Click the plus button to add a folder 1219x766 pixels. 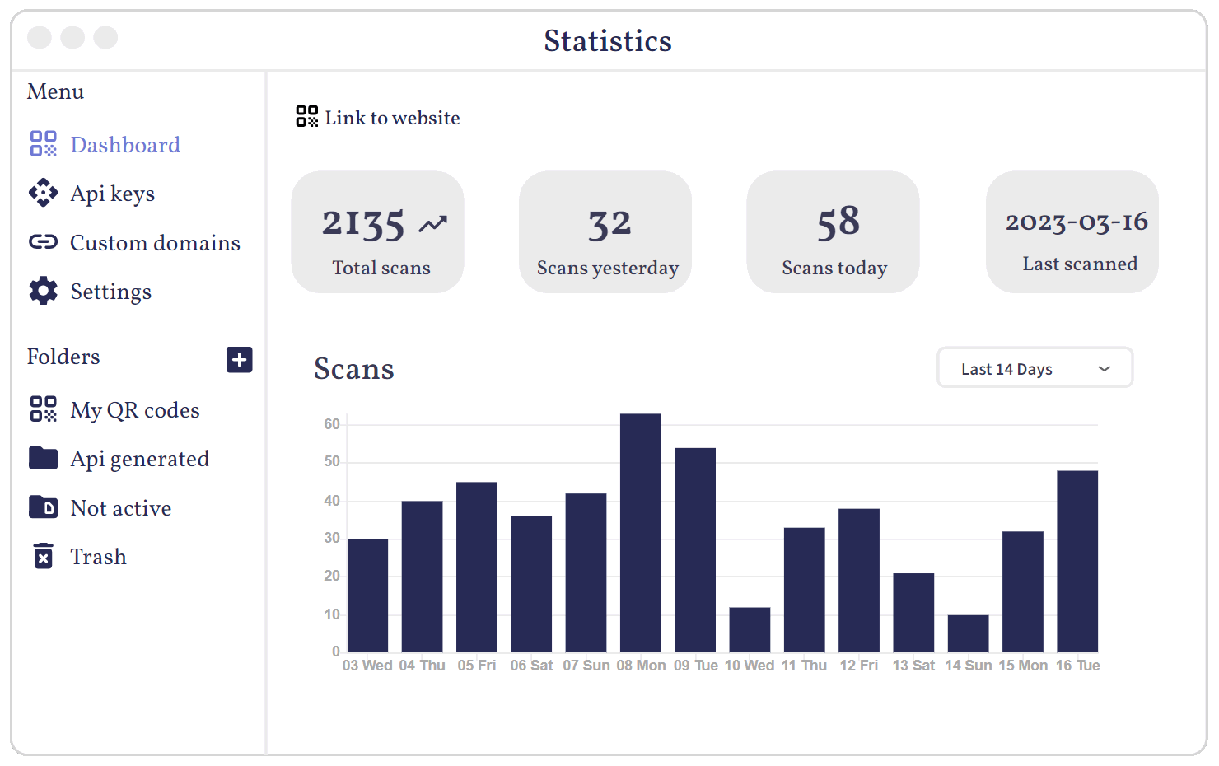239,360
